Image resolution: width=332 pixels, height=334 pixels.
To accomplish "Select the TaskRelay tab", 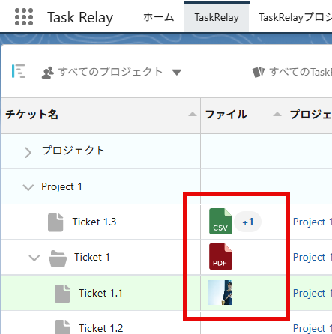I will click(x=217, y=17).
